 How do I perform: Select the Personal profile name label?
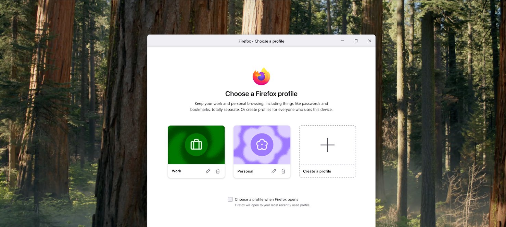click(245, 171)
